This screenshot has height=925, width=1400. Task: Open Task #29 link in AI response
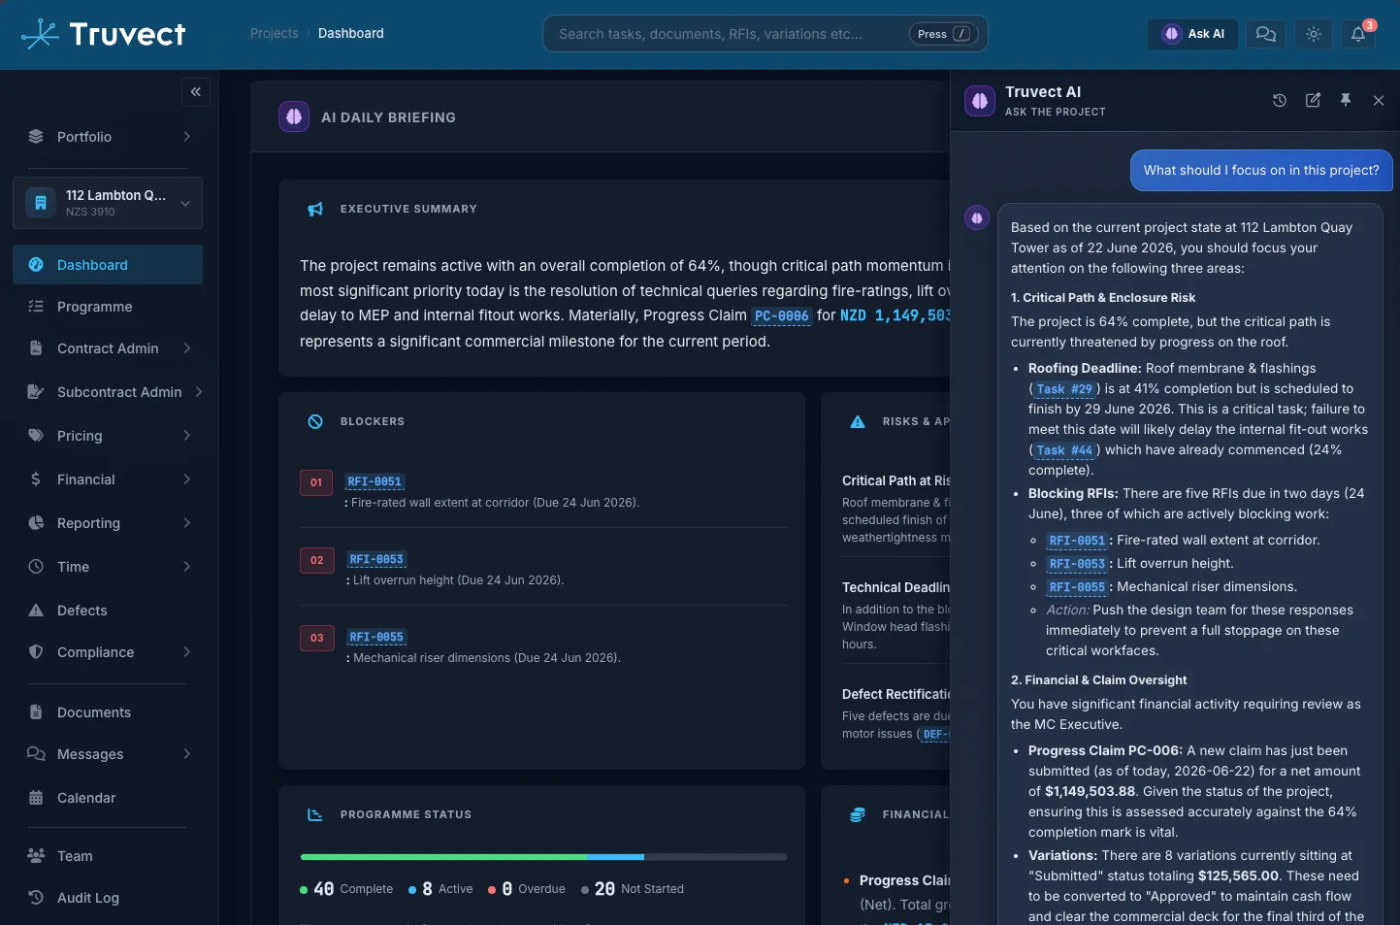[1064, 389]
